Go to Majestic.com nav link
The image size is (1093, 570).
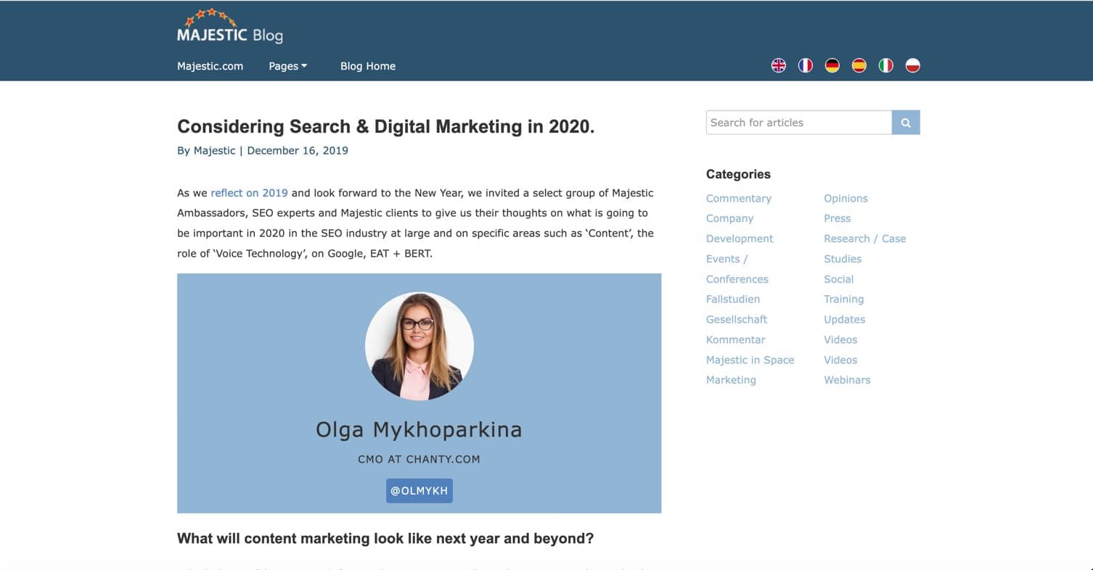tap(210, 66)
